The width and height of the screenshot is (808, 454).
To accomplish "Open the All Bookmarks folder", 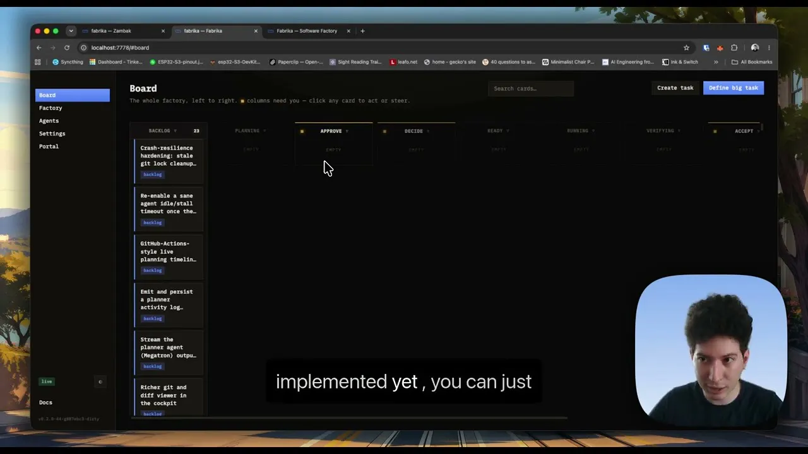I will 752,62.
